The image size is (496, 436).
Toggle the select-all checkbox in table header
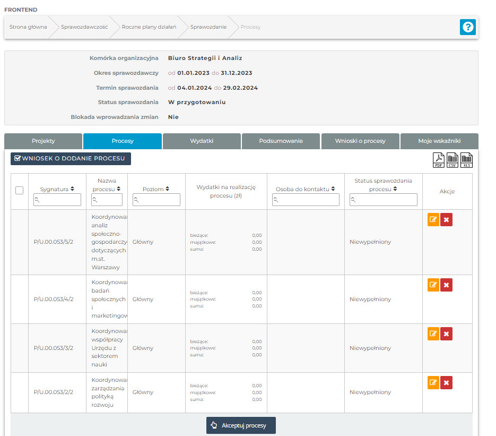tap(20, 190)
